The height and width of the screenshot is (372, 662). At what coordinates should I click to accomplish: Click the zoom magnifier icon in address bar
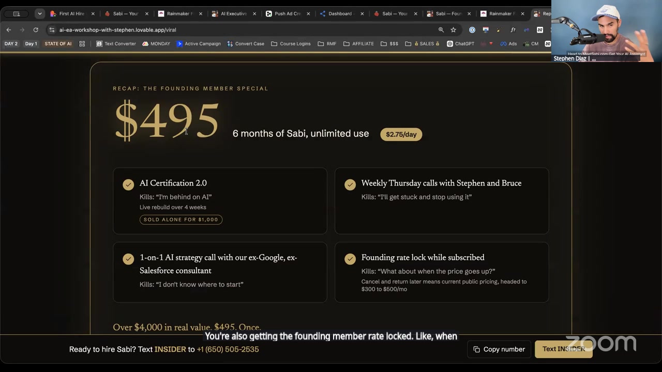tap(441, 30)
